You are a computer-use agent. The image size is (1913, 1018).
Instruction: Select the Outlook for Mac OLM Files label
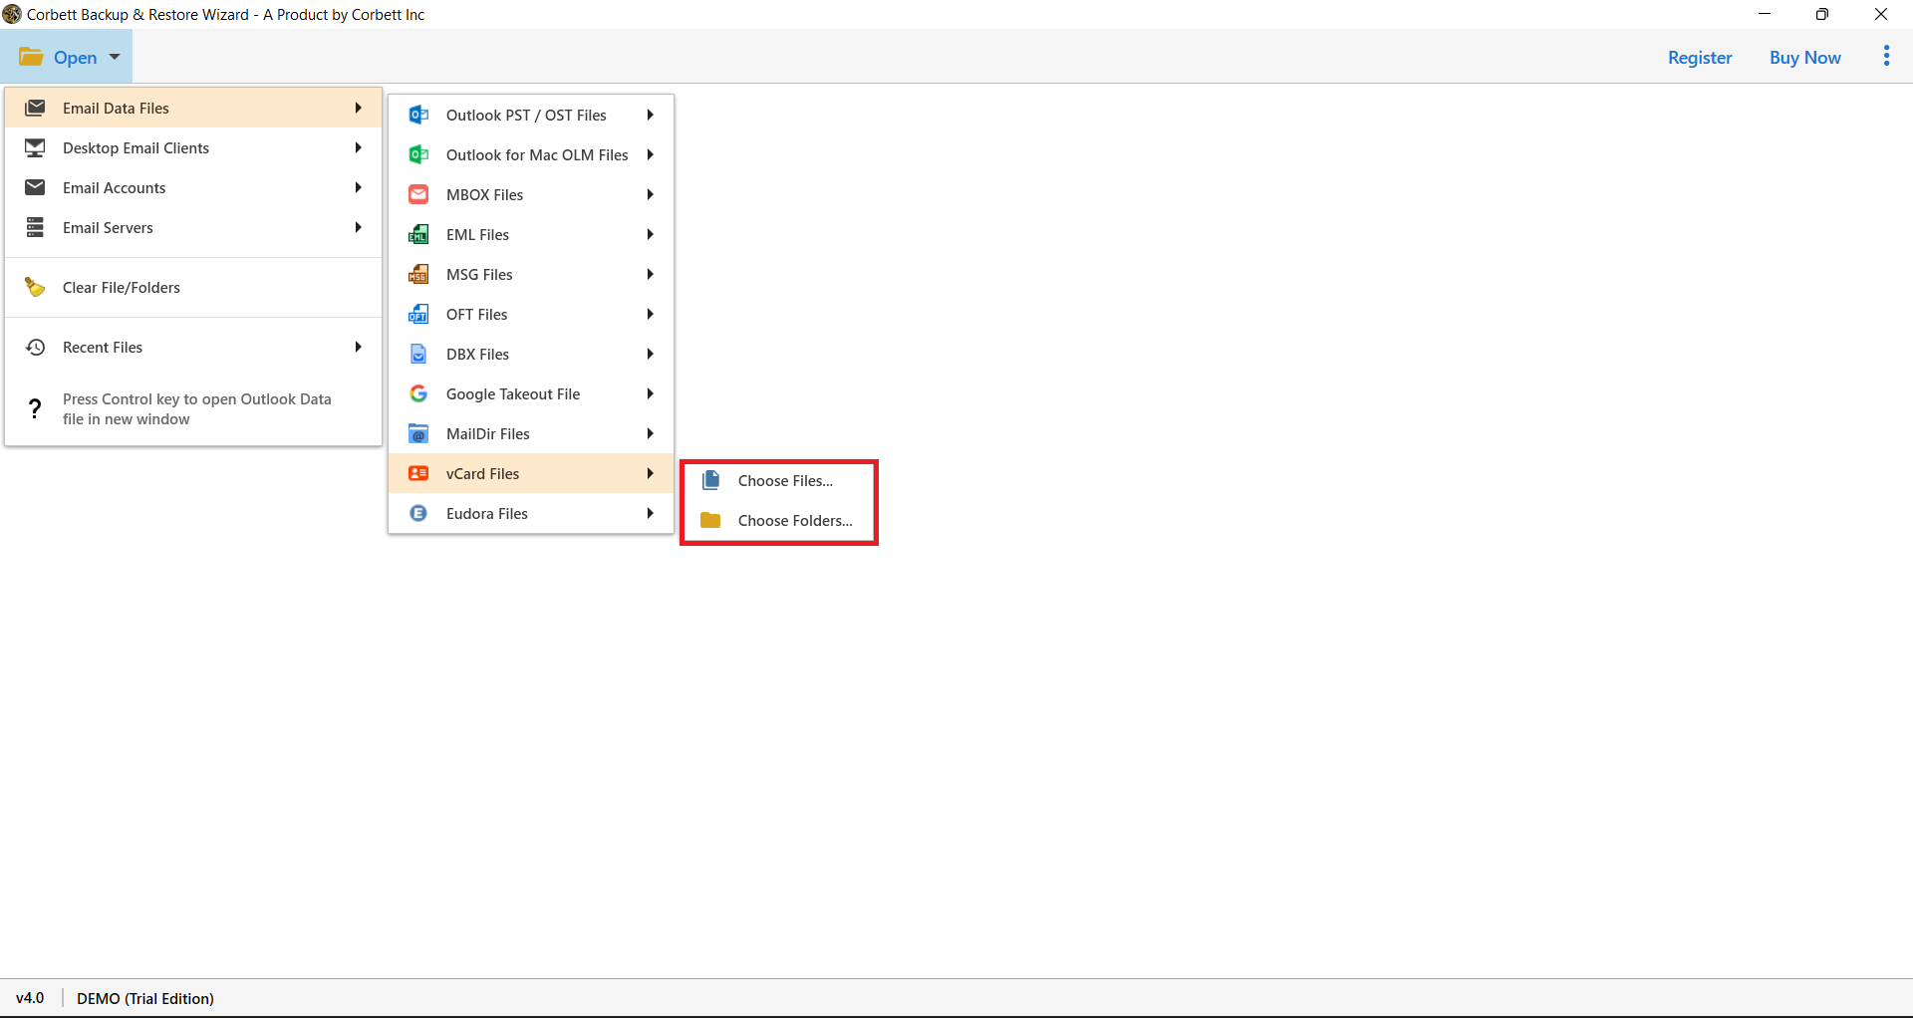[x=537, y=154]
